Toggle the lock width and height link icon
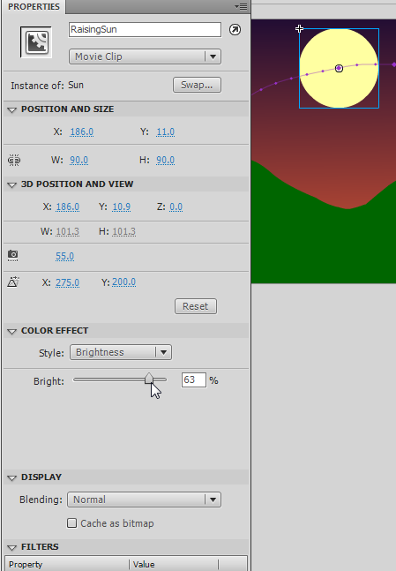 (14, 161)
